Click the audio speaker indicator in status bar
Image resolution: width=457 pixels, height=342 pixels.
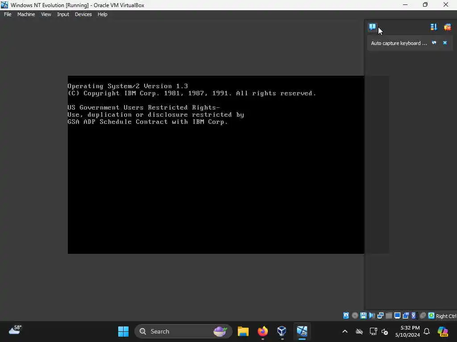372,316
